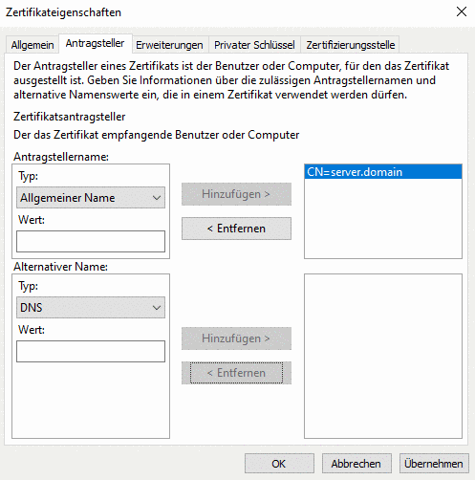Screen dimensions: 475x480
Task: Go to the Privater Schlüssel tab
Action: point(254,45)
